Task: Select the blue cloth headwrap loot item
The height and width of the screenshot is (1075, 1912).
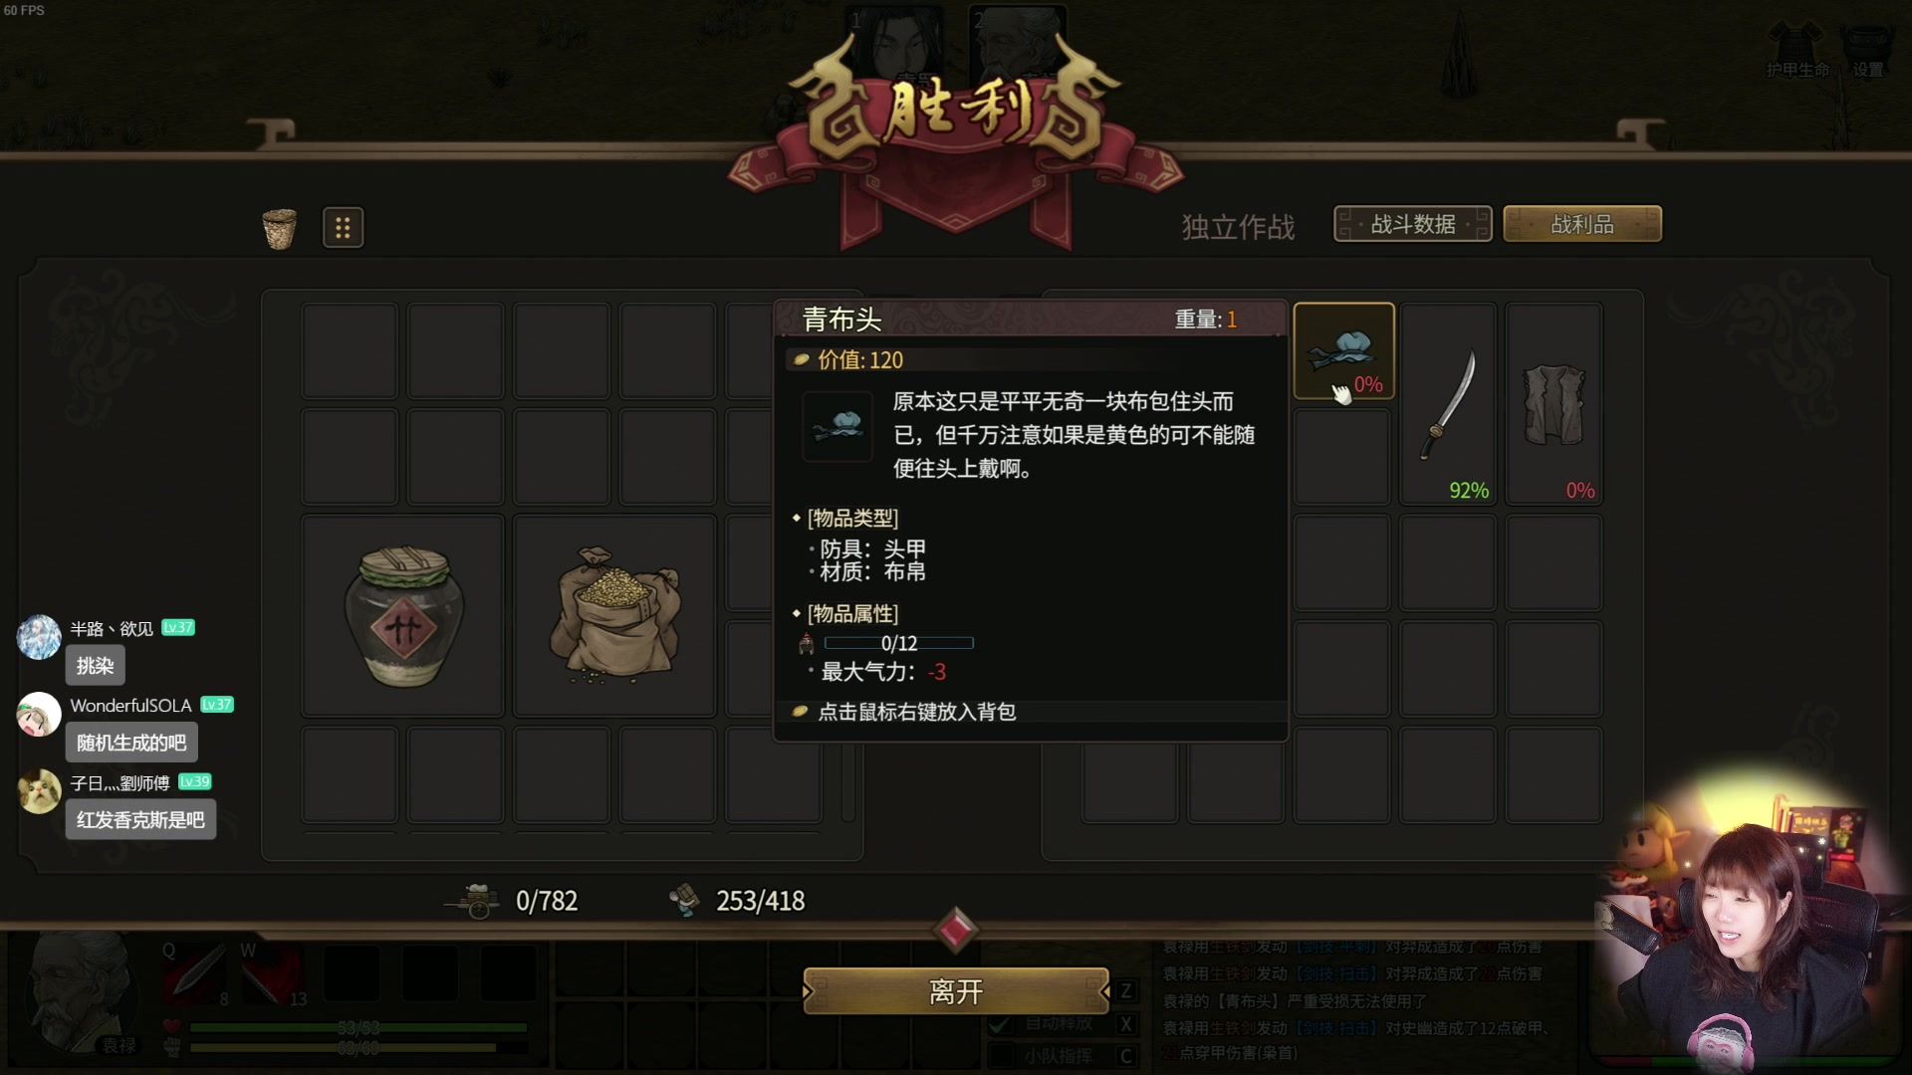Action: 1343,351
